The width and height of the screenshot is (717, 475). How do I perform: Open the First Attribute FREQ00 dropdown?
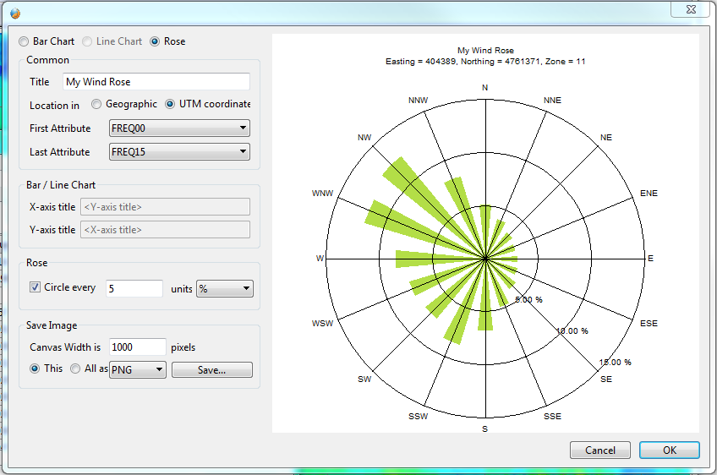pyautogui.click(x=179, y=128)
